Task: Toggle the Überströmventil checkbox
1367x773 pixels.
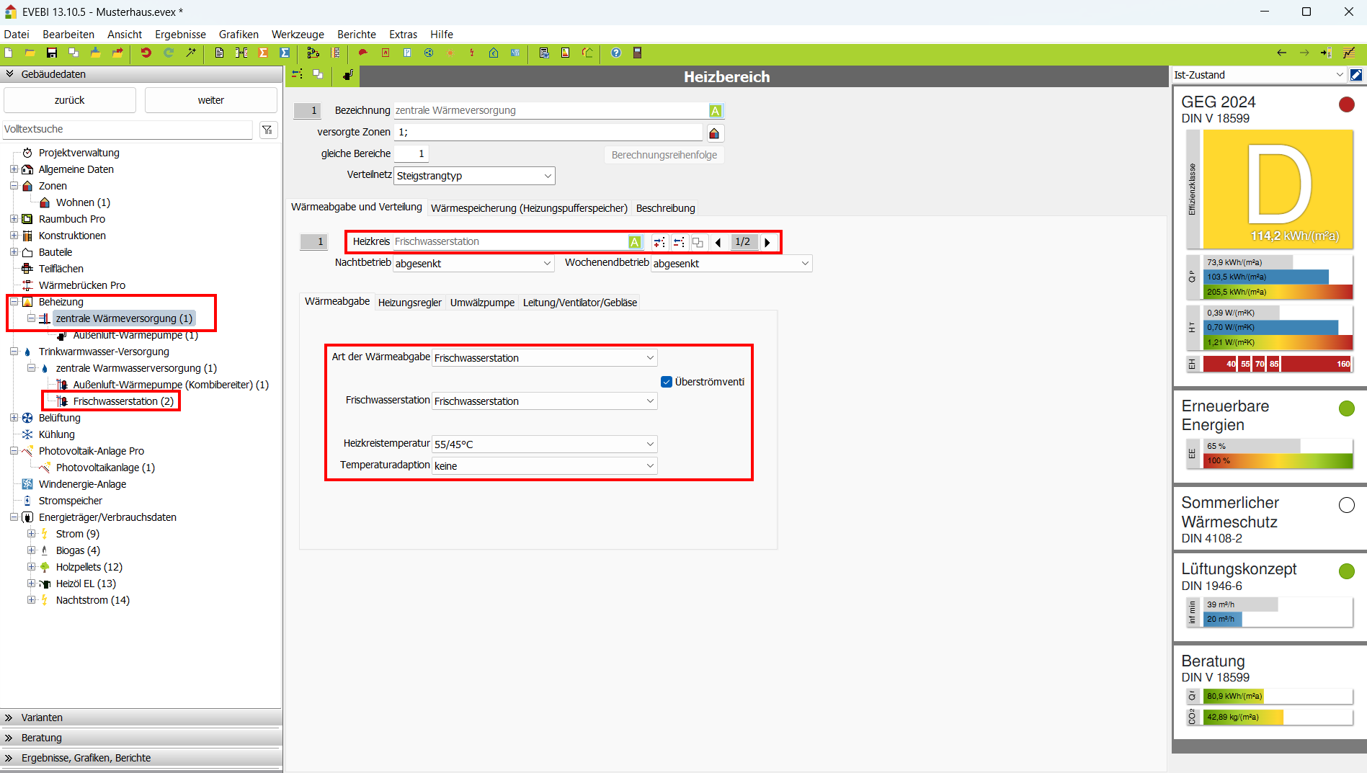Action: point(667,382)
